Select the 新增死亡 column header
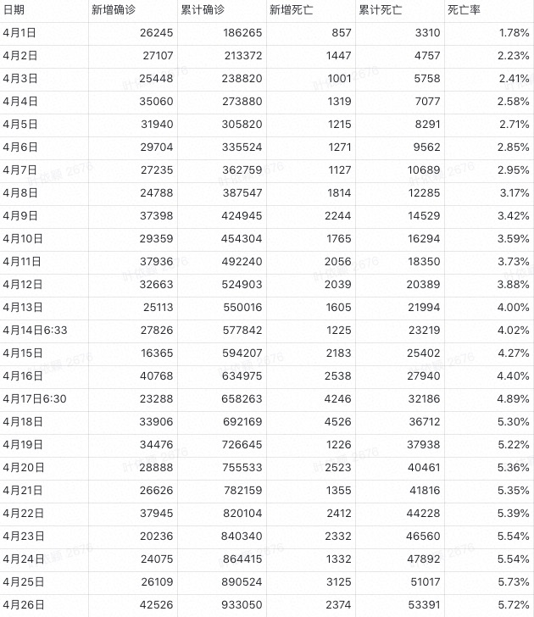Viewport: 534px width, 617px height. click(x=291, y=10)
